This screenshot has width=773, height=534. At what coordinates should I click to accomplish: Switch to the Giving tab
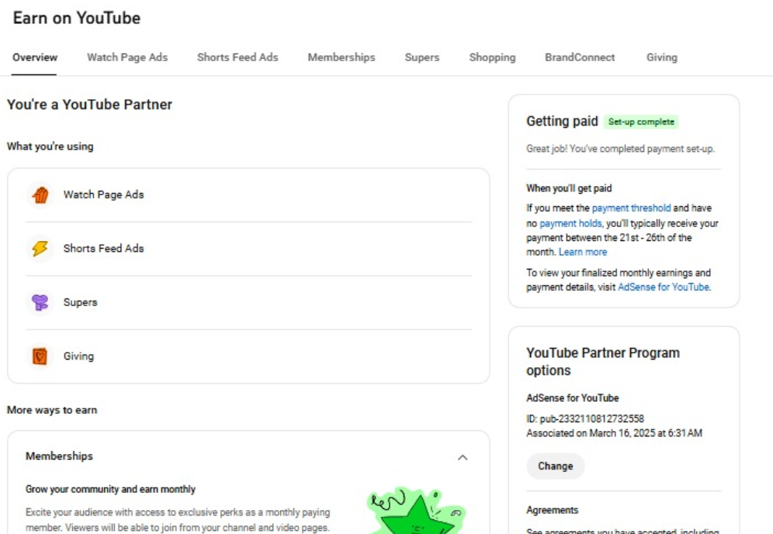pyautogui.click(x=661, y=57)
